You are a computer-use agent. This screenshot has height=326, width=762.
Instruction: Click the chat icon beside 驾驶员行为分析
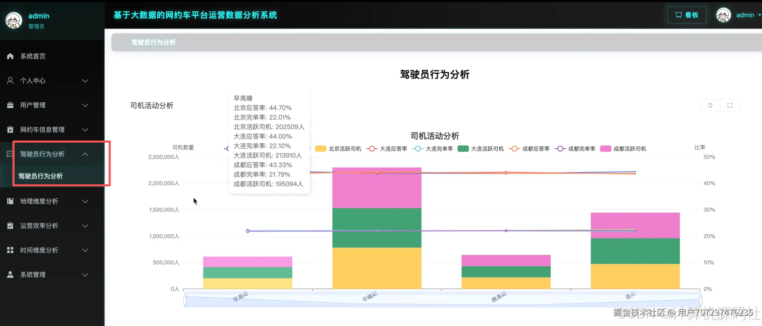(x=10, y=154)
